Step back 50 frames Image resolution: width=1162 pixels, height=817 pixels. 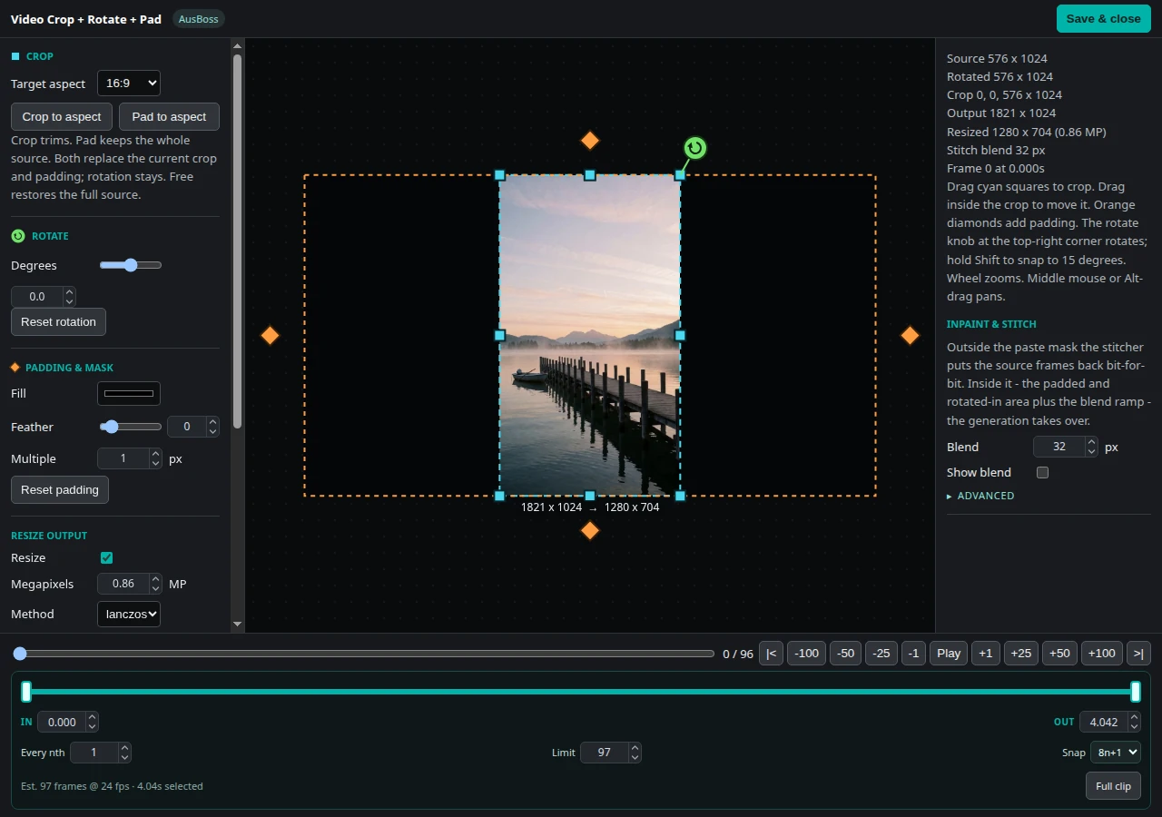(845, 654)
